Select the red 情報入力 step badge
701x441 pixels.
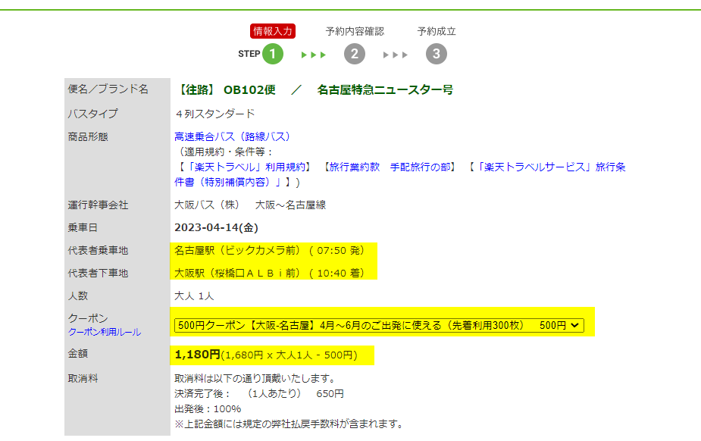tap(272, 31)
